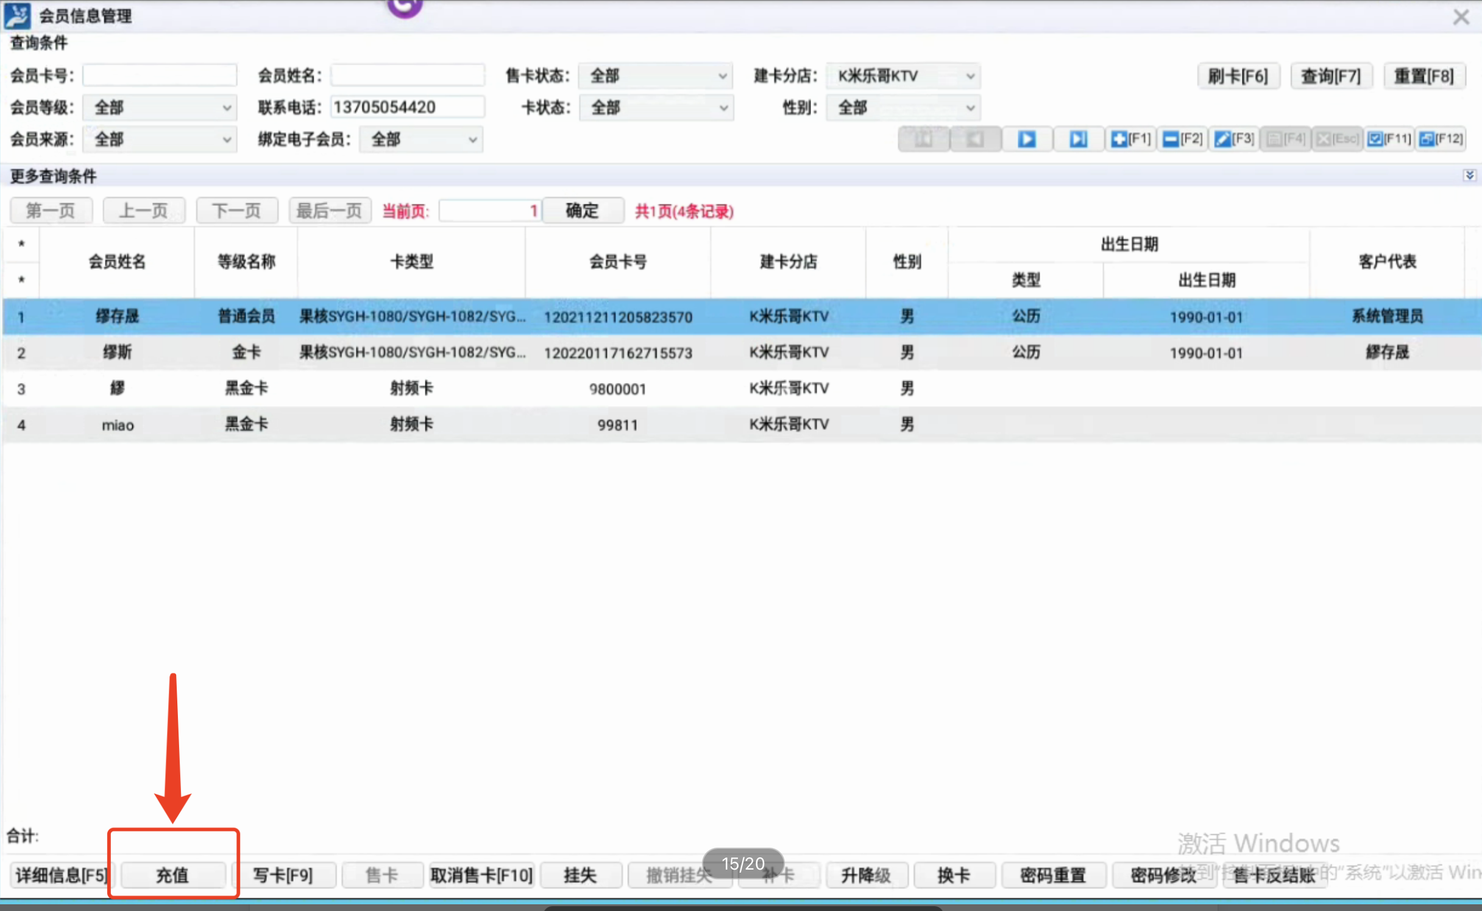
Task: Click the windows [F12] icon
Action: pos(1441,139)
